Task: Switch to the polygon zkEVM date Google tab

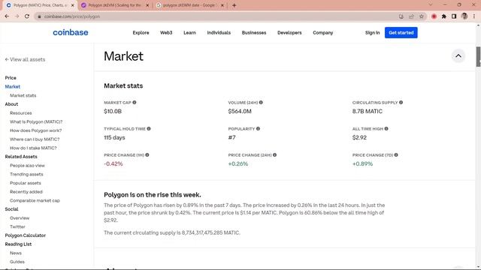Action: [189, 5]
